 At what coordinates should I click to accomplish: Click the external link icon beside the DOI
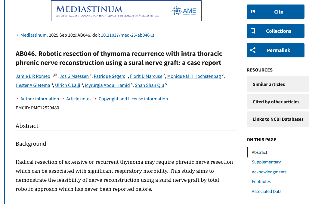152,35
